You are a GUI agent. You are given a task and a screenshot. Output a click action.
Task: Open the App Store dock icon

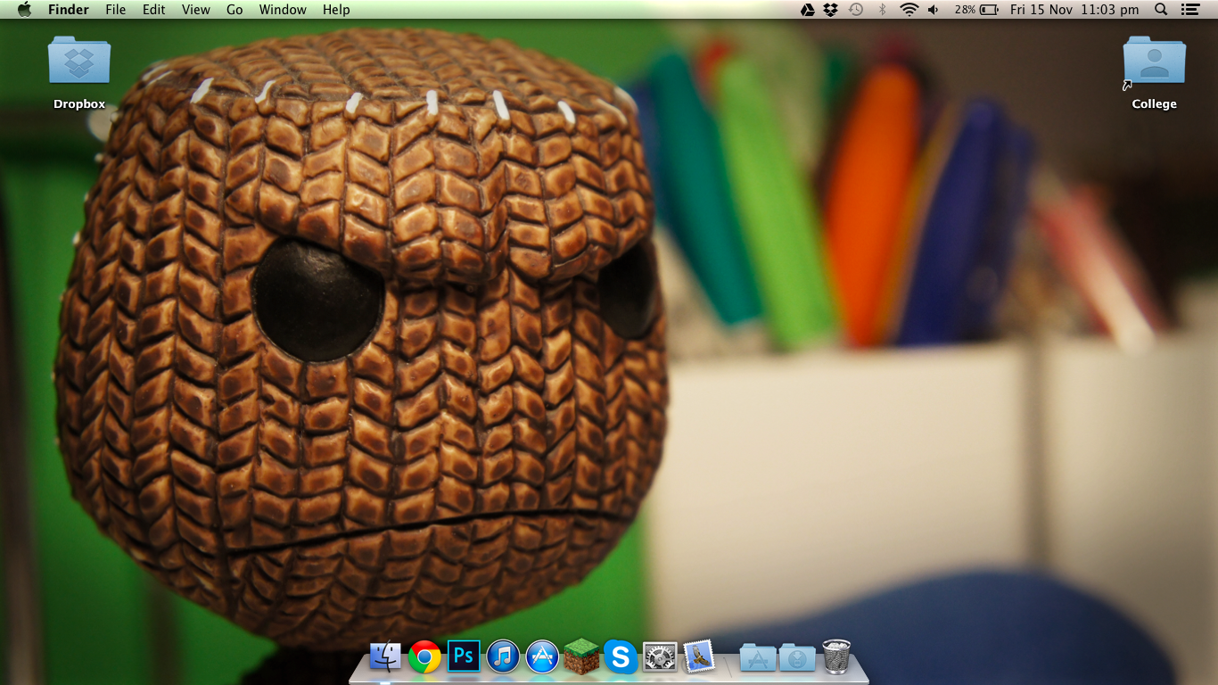point(542,657)
